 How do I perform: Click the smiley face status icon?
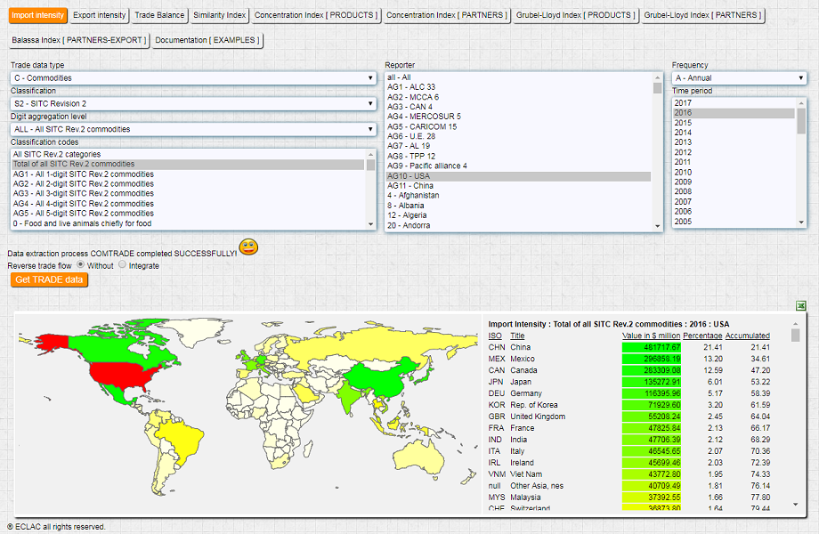tap(248, 247)
